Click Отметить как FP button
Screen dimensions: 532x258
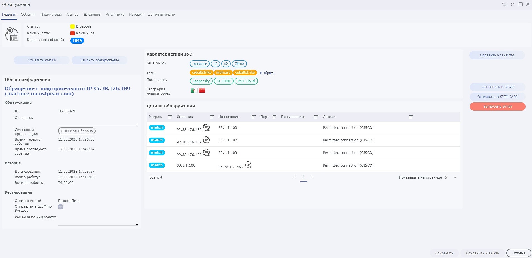[42, 60]
